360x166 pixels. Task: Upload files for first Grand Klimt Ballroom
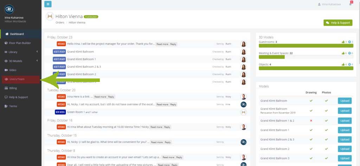coord(345,101)
